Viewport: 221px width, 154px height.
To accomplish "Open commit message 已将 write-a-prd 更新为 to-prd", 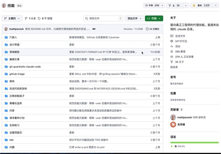I will click(87, 147).
